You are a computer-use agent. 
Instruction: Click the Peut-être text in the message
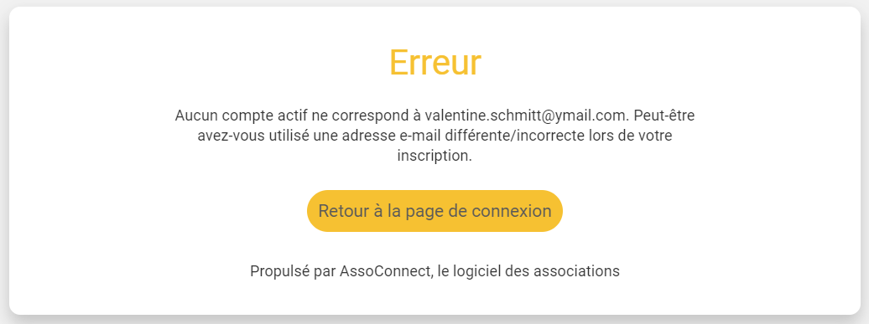[664, 116]
